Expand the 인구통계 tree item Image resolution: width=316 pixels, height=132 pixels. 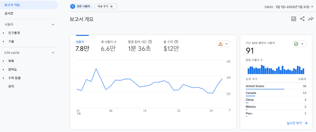(x=3, y=33)
